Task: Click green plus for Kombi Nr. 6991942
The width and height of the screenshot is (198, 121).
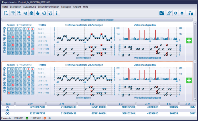Action: click(189, 40)
